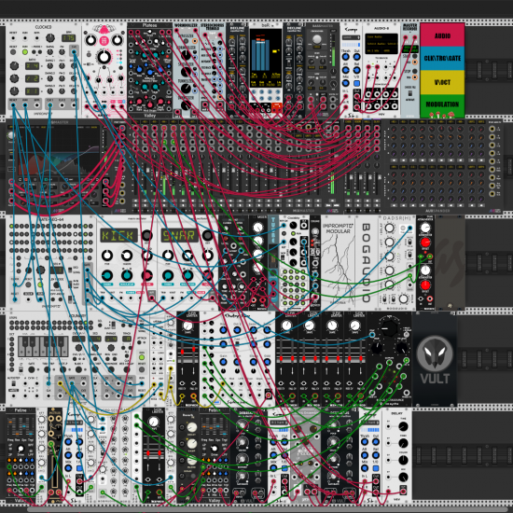Toggle blue 1/0 square button on top-row Comp
The width and height of the screenshot is (513, 513).
click(x=357, y=83)
